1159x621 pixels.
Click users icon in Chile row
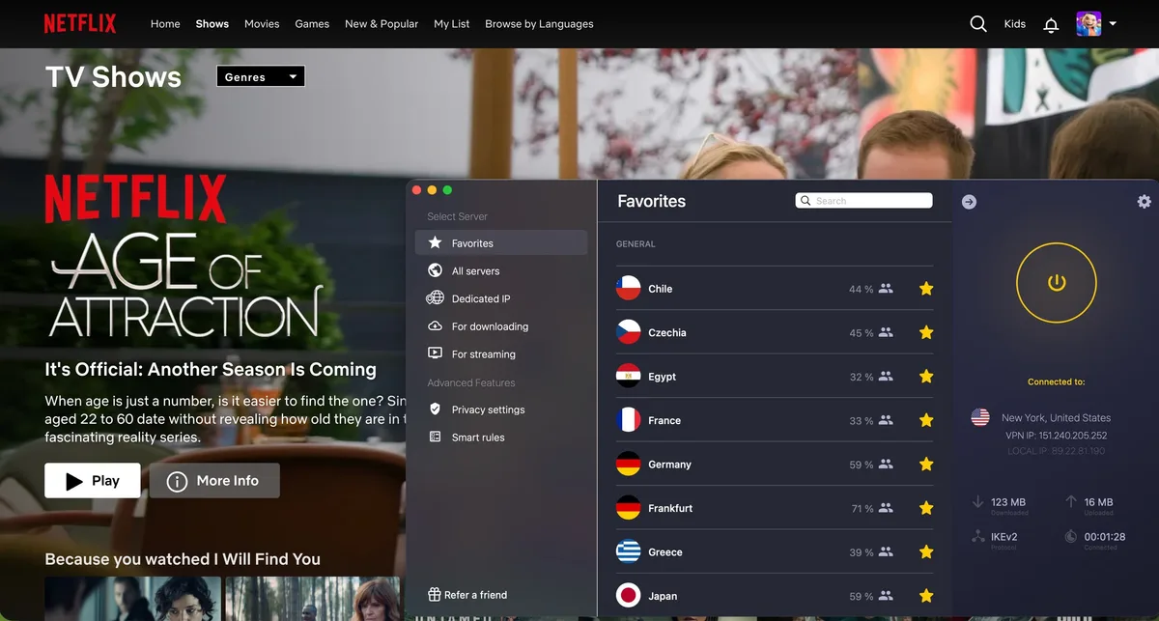(x=886, y=289)
